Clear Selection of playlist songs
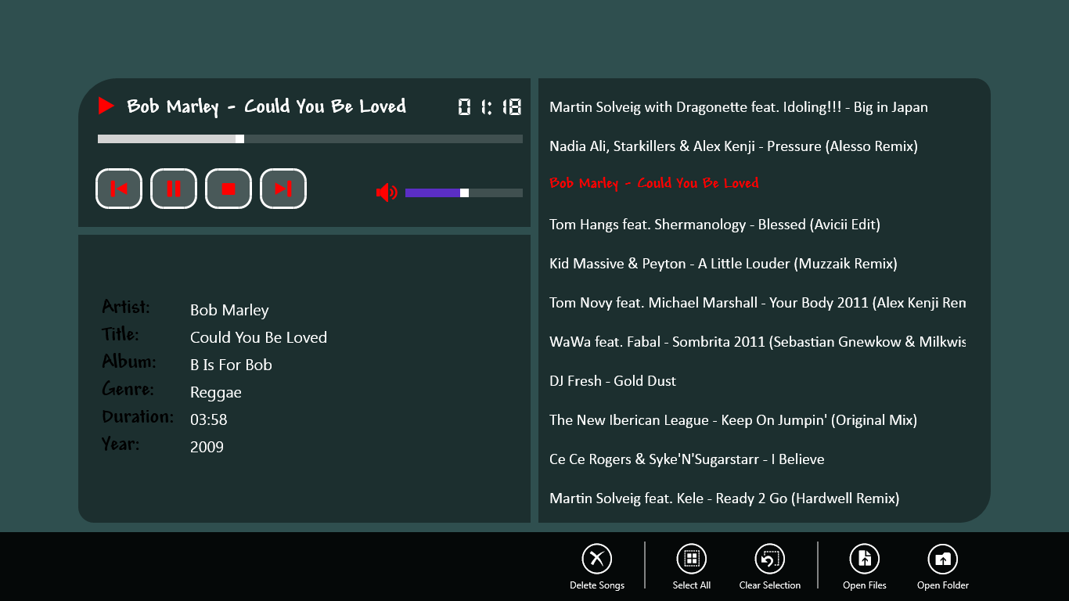Viewport: 1069px width, 601px height. pyautogui.click(x=769, y=559)
